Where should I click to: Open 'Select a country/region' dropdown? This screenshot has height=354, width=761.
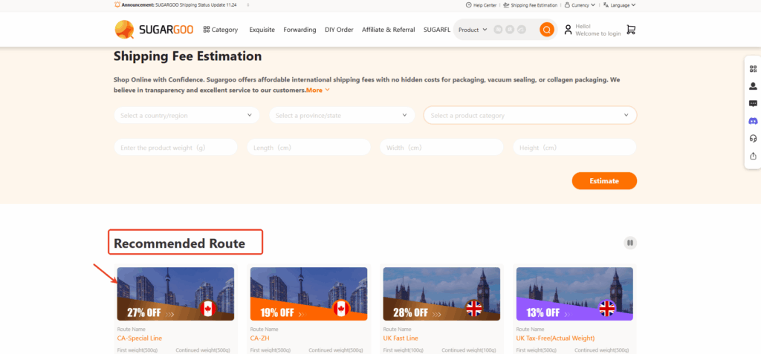pyautogui.click(x=187, y=116)
